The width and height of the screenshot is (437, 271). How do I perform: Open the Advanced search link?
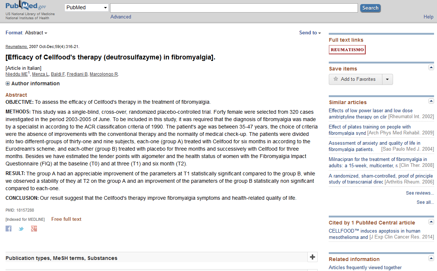[121, 17]
